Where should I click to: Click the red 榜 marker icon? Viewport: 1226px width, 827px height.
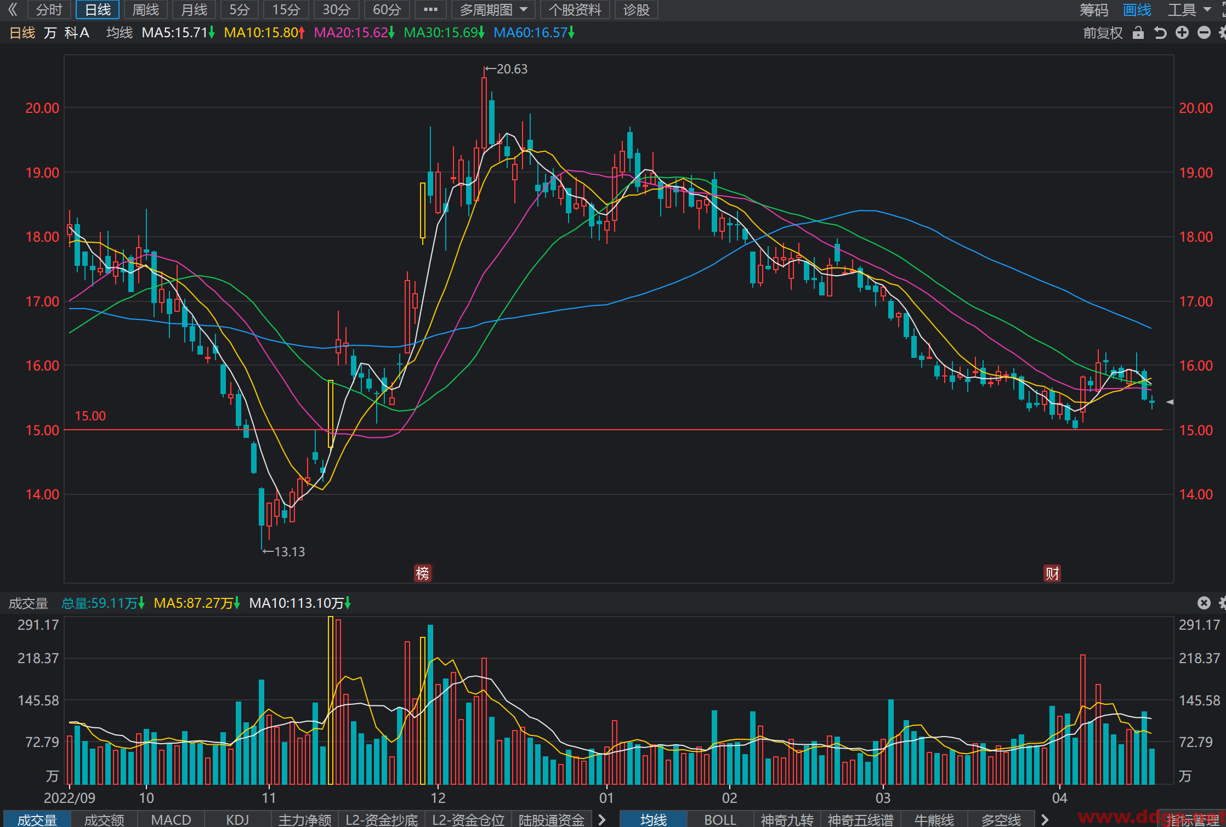(x=423, y=573)
